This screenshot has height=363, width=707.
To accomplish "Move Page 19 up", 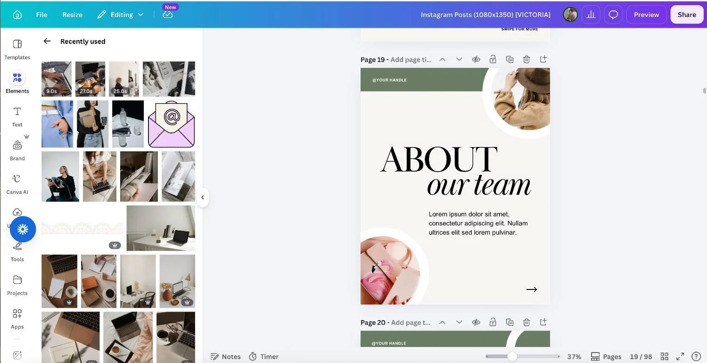I will click(442, 59).
